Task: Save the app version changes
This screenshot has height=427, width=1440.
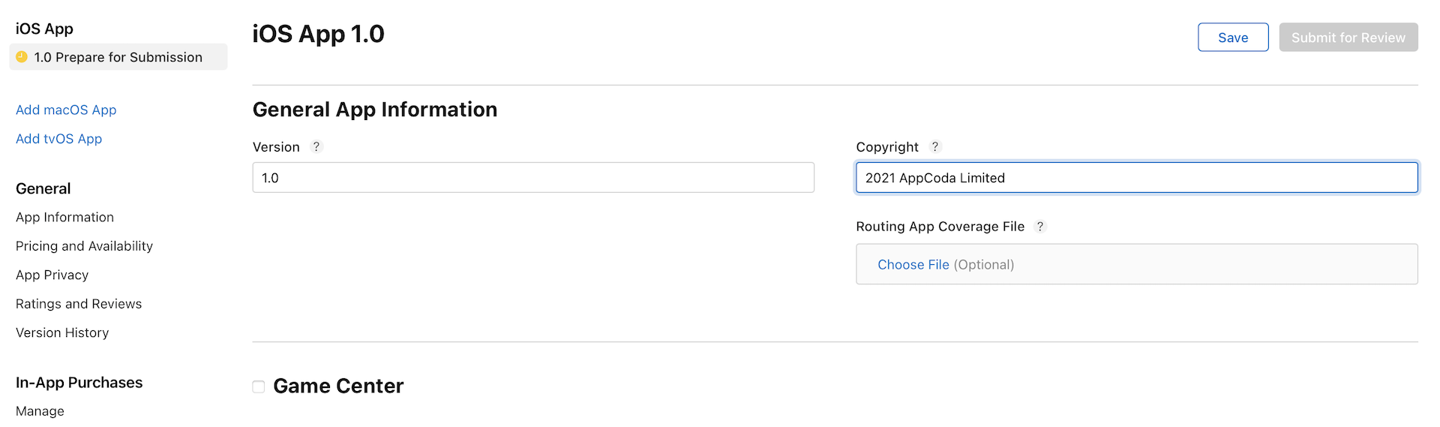Action: [1232, 38]
